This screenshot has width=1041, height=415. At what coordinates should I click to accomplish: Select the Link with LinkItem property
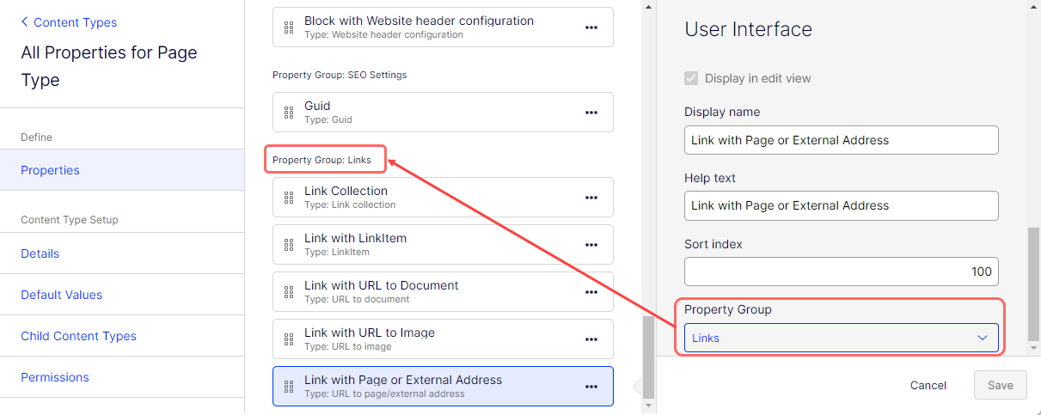[443, 244]
